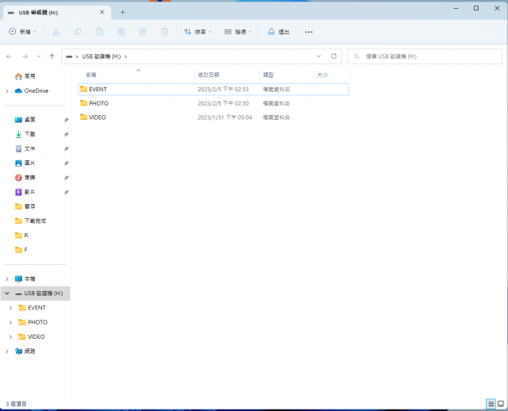The width and height of the screenshot is (508, 411).
Task: Expand the OneDrive tree node
Action: [7, 91]
